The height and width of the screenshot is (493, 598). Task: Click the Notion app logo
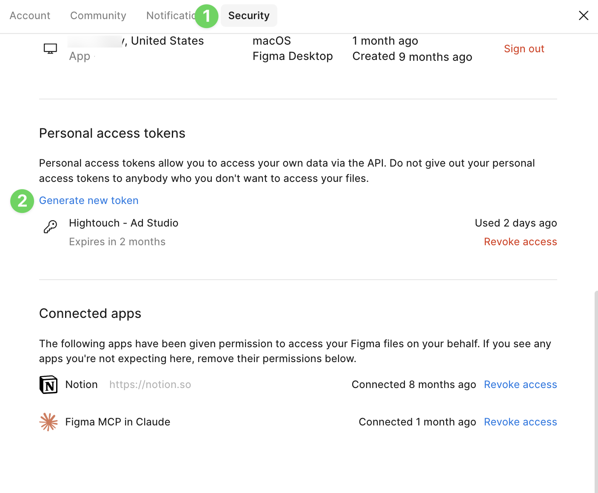(48, 385)
